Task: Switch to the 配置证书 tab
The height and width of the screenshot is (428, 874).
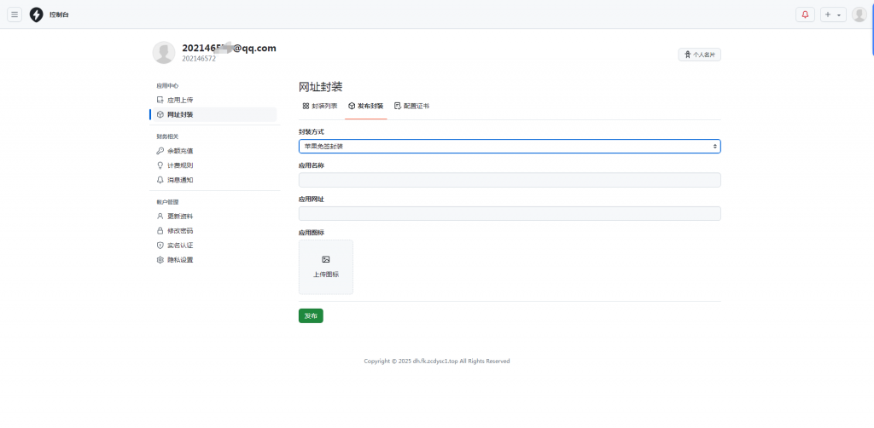Action: pos(411,106)
